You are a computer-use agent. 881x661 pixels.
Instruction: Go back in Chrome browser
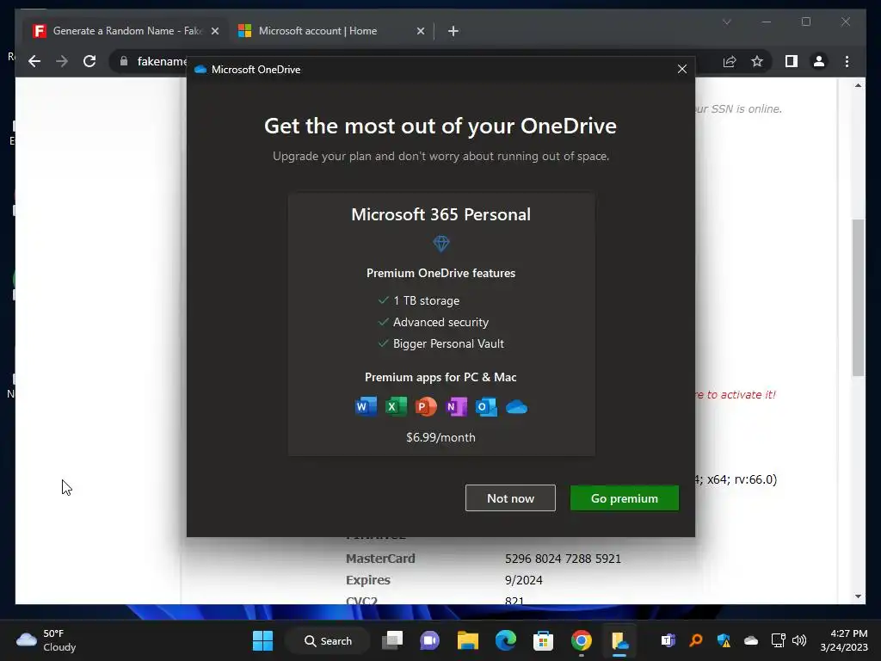(34, 61)
